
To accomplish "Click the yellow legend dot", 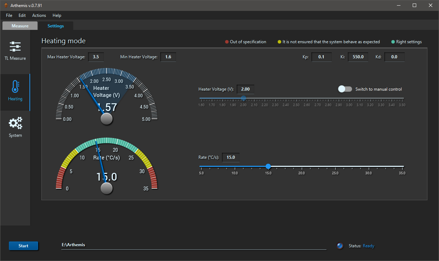I will [x=279, y=42].
